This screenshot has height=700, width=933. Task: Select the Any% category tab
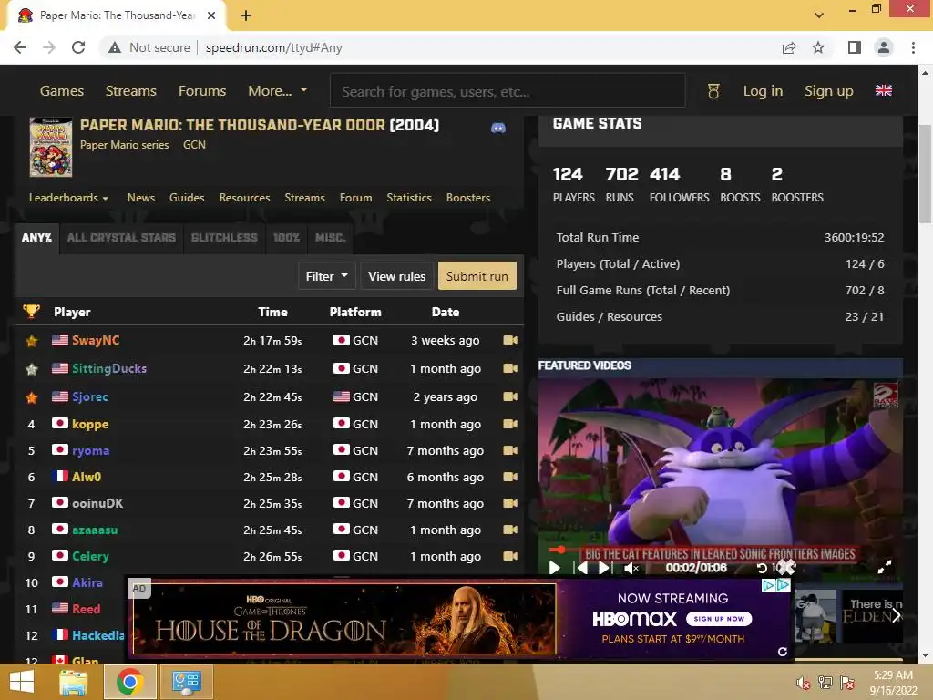click(x=36, y=238)
